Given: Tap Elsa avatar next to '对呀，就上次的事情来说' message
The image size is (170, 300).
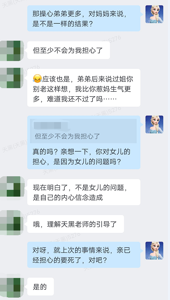Looking at the screenshot, I should [x=154, y=251].
